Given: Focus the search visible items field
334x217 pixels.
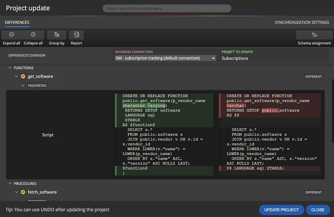Looking at the screenshot, I should pyautogui.click(x=167, y=8).
